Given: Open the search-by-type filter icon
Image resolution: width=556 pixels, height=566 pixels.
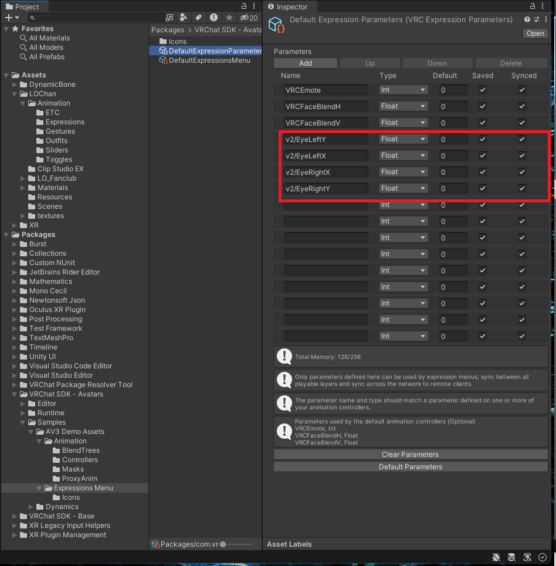Looking at the screenshot, I should tap(184, 18).
